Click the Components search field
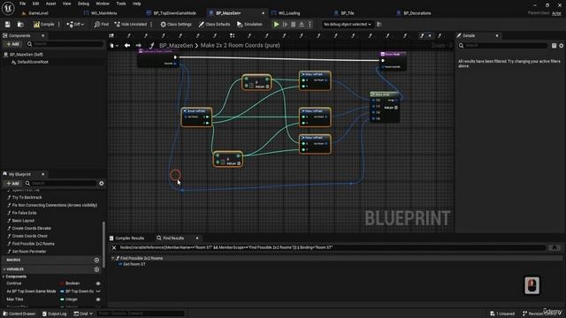Screen dimensions: 566x318 tap(65, 44)
